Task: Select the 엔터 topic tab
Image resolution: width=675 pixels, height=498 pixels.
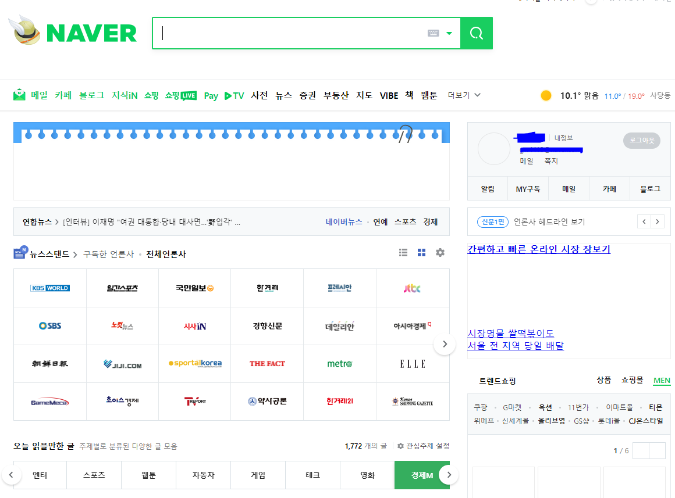Action: coord(40,475)
